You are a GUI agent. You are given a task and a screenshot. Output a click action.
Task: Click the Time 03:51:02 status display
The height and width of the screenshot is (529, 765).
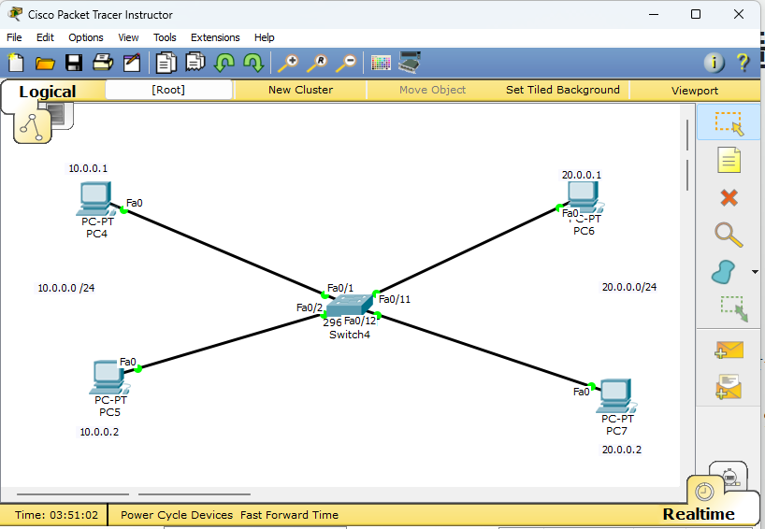click(56, 515)
